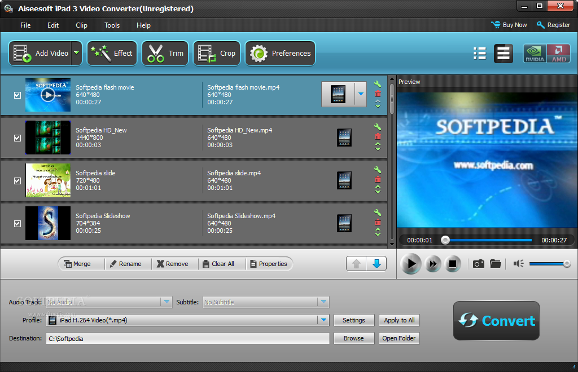Click wrench settings icon for flash movie
The width and height of the screenshot is (578, 372).
pyautogui.click(x=378, y=84)
